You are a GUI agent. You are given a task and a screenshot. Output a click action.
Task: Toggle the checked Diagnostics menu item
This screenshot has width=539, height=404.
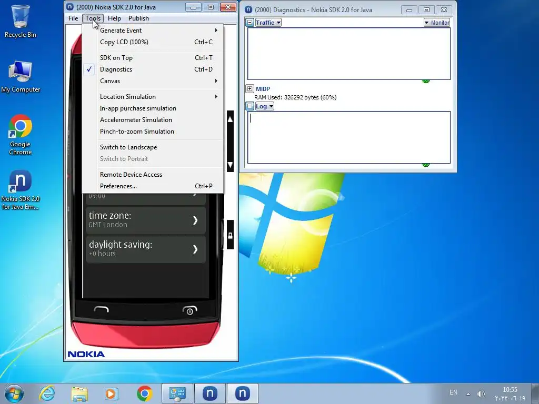(x=153, y=69)
